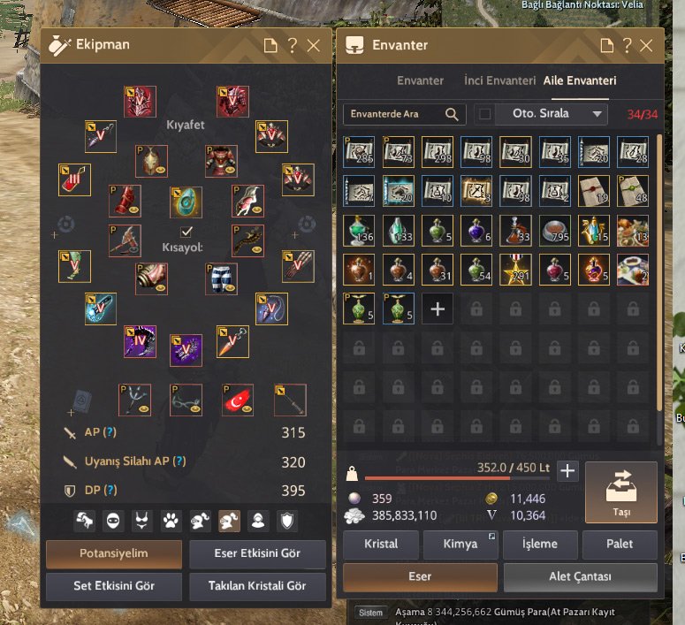Open the Alet Çantası button
This screenshot has height=625, width=685.
click(x=580, y=577)
